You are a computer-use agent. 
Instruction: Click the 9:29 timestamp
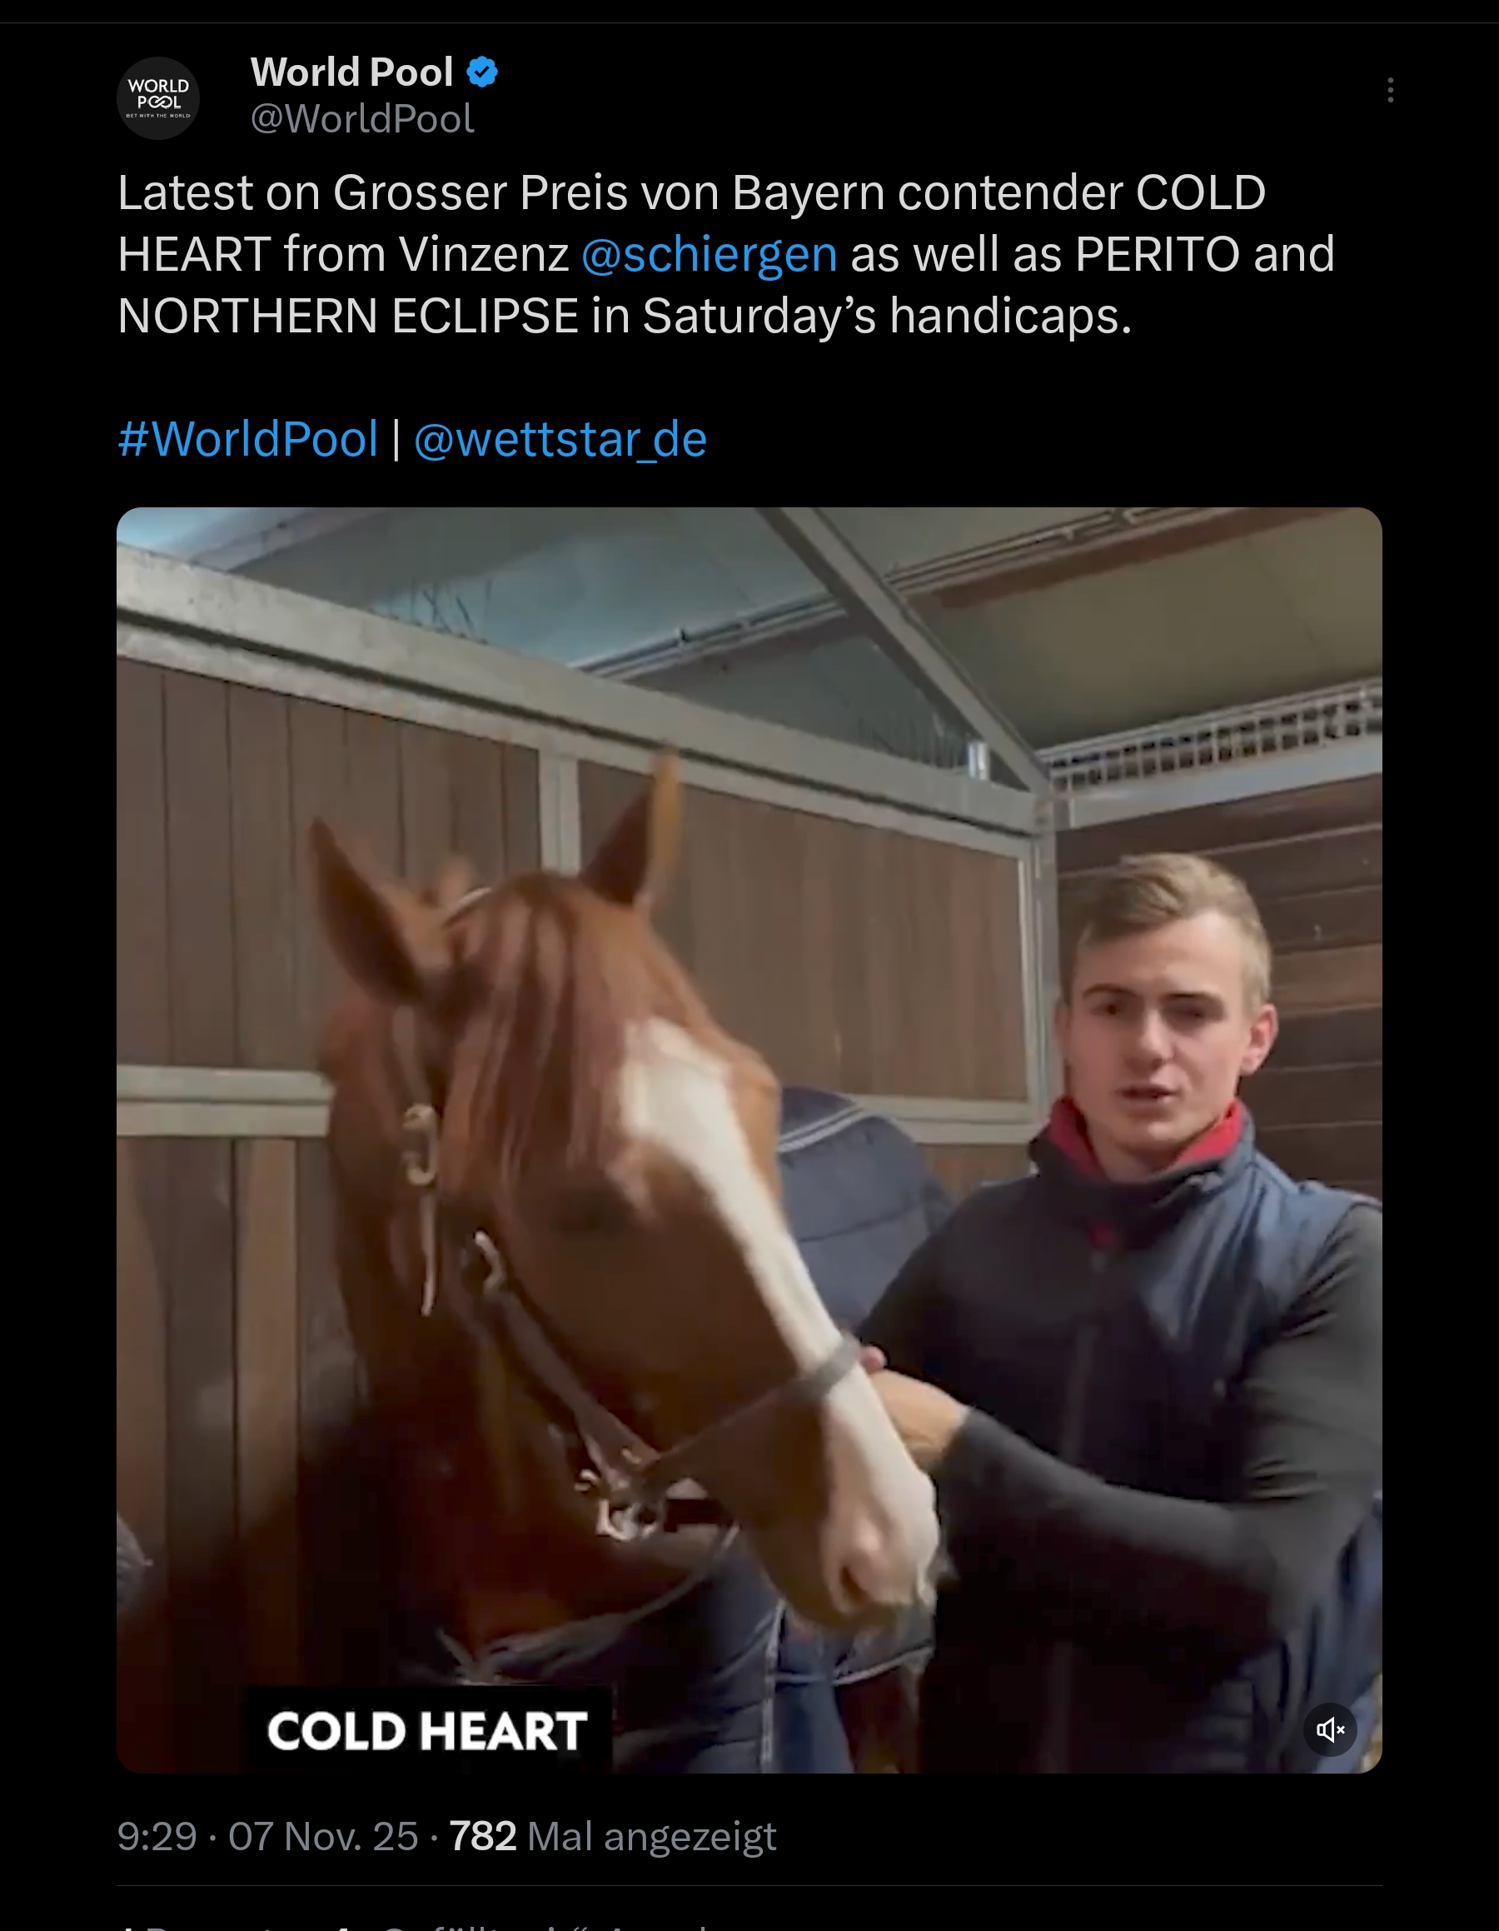[157, 1836]
